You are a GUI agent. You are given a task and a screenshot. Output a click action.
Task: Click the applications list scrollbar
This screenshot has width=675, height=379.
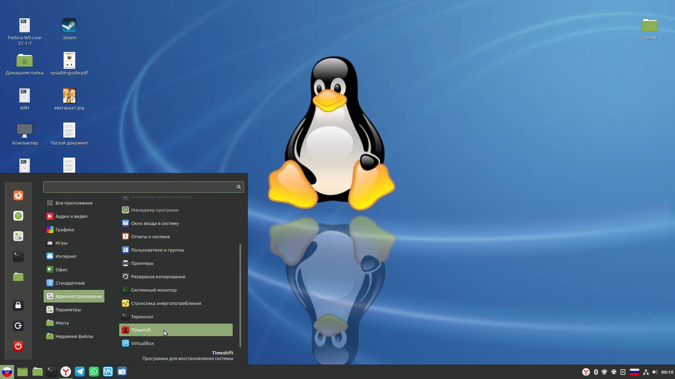(x=240, y=295)
